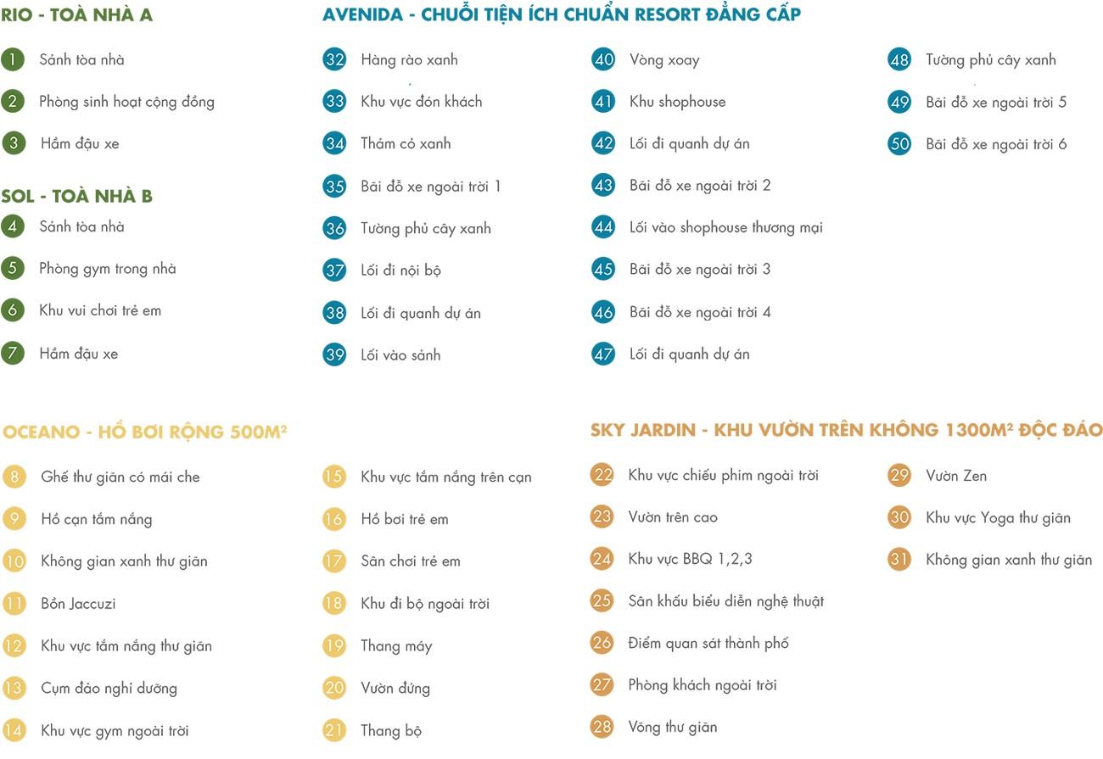Open the AVENIDA resort amenities heading
1103x759 pixels.
pyautogui.click(x=561, y=14)
